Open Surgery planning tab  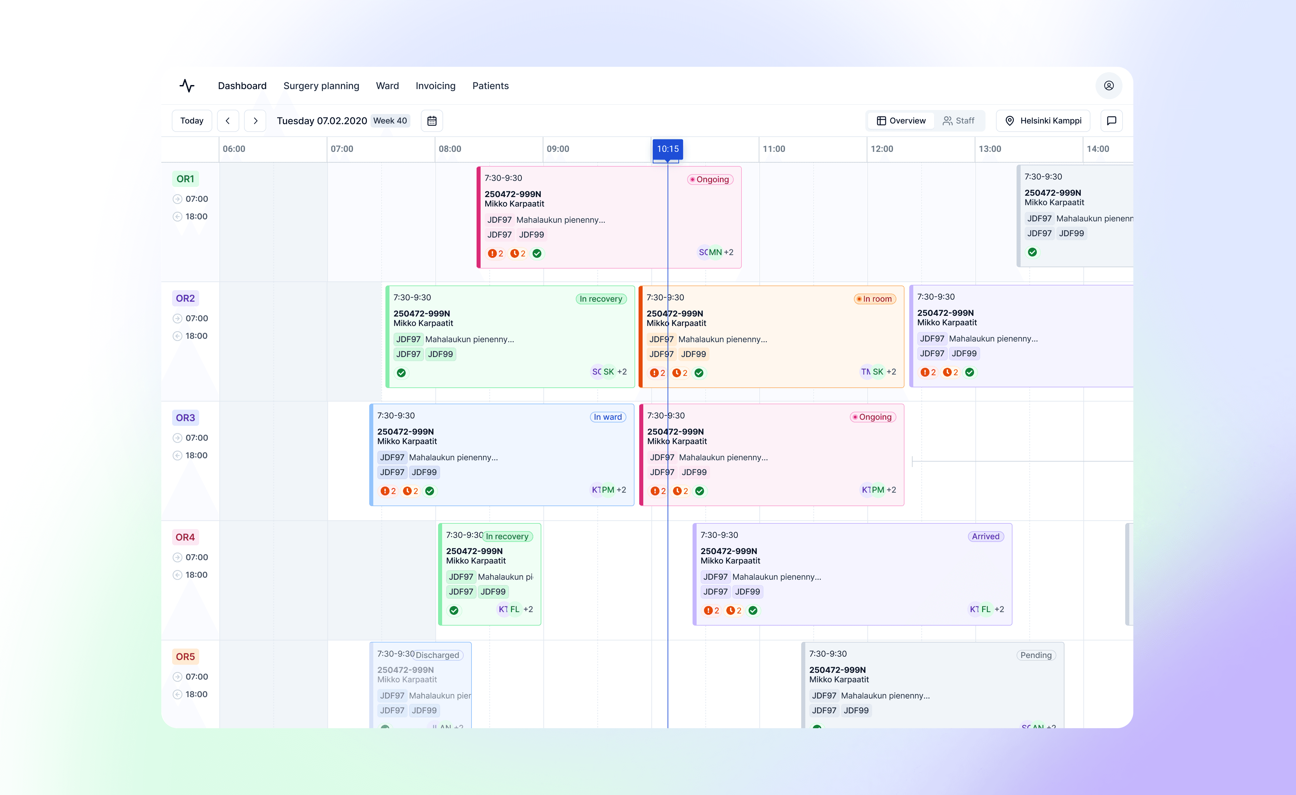click(321, 86)
